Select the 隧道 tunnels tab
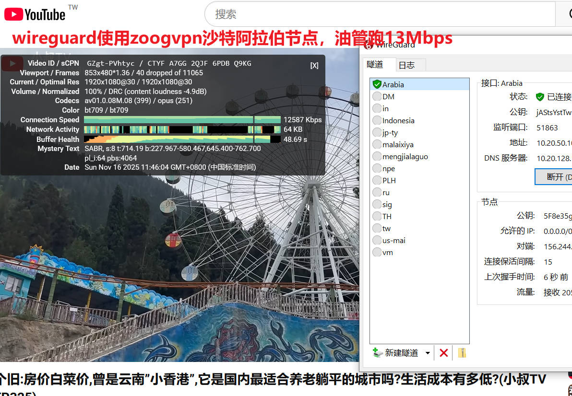This screenshot has width=572, height=396. 375,65
